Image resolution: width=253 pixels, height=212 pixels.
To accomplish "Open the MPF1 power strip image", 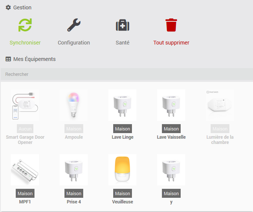I will tap(25, 170).
